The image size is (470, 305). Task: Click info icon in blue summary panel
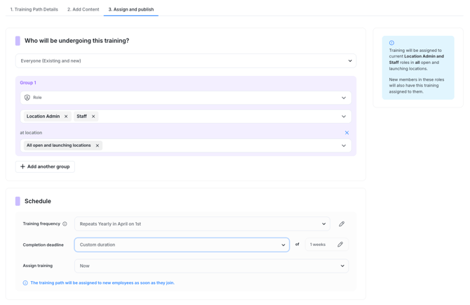(x=391, y=43)
